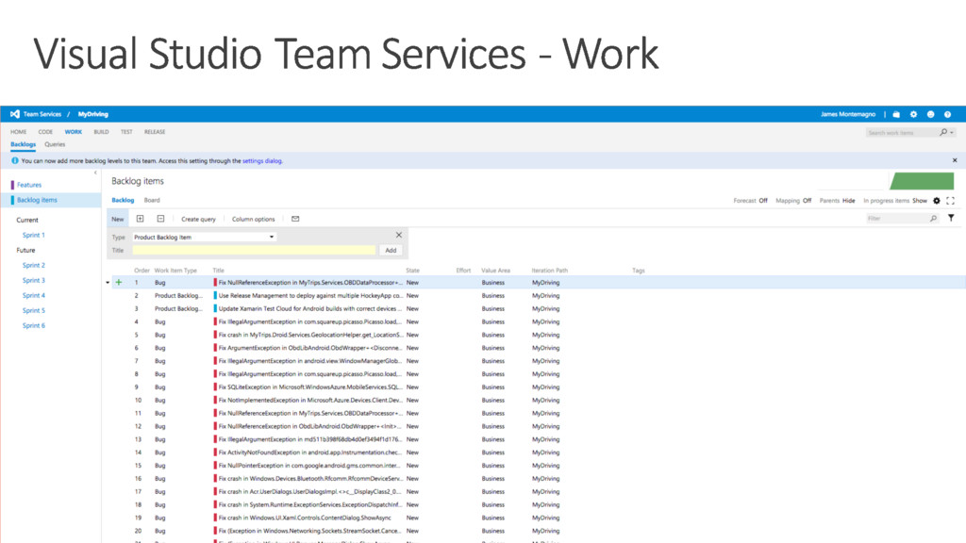Toggle In progress items Show setting
Viewport: 966px width, 543px height.
[x=919, y=201]
